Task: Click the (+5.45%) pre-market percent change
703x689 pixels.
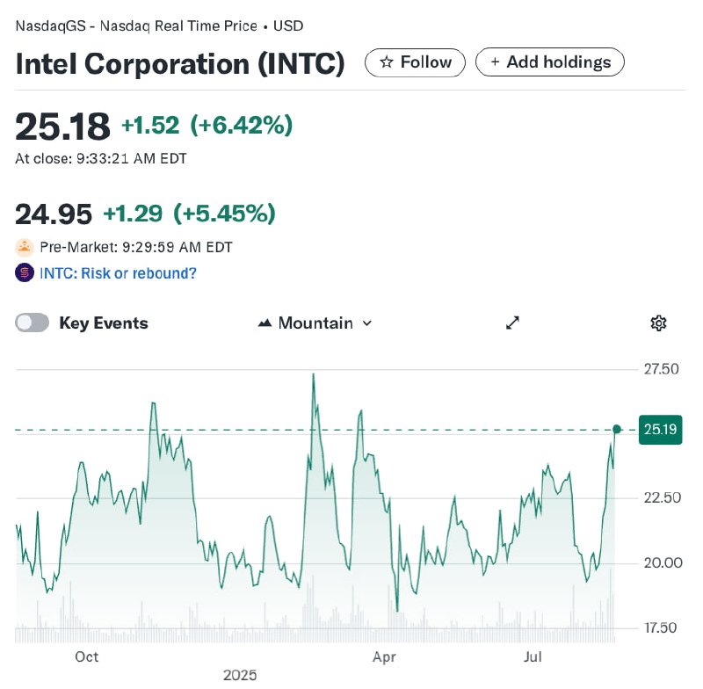Action: pos(224,214)
